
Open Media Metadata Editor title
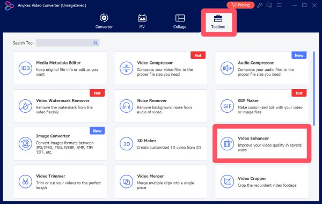coord(58,63)
